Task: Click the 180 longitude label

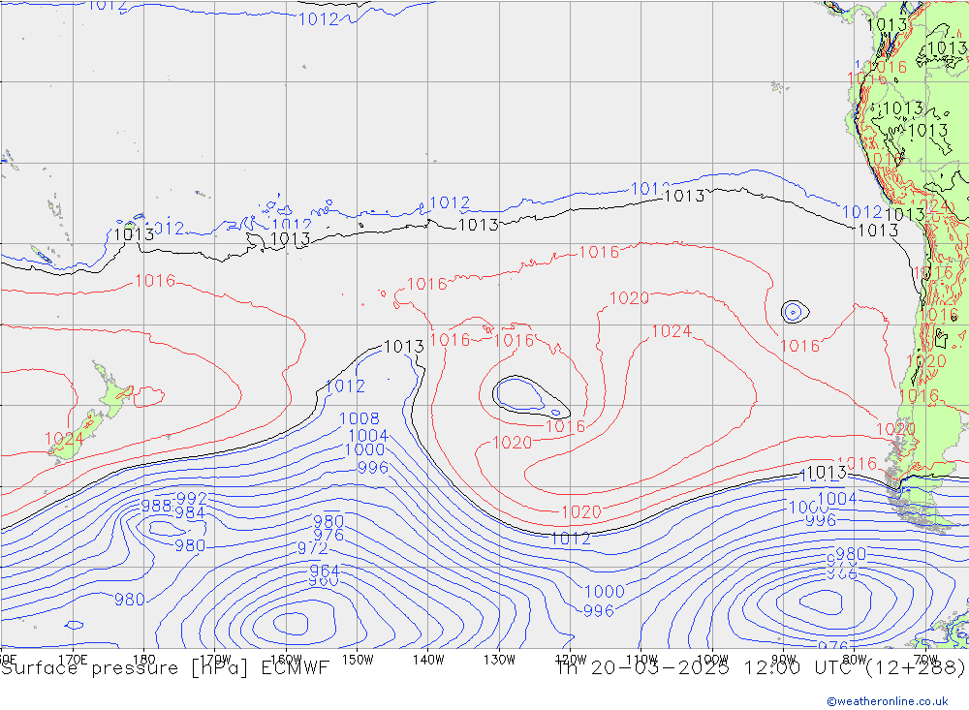Action: click(x=144, y=660)
